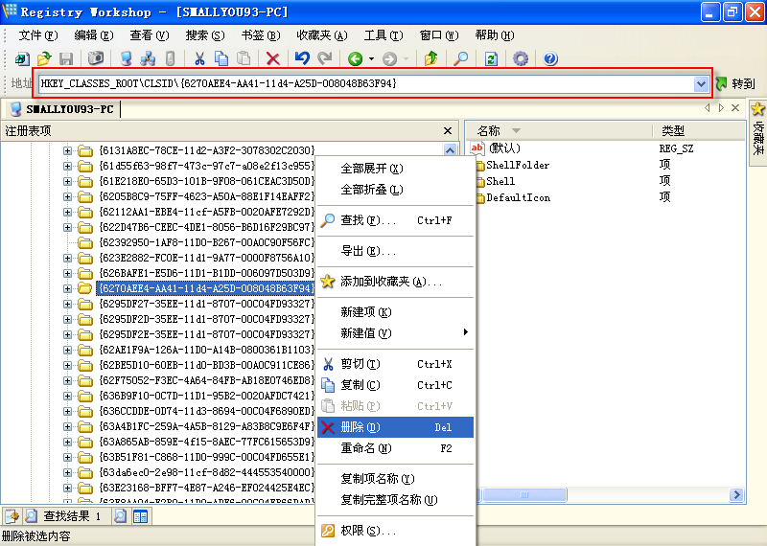This screenshot has height=546, width=767.
Task: Choose 添加到收藏夹 (A)... in context menu
Action: coord(396,282)
